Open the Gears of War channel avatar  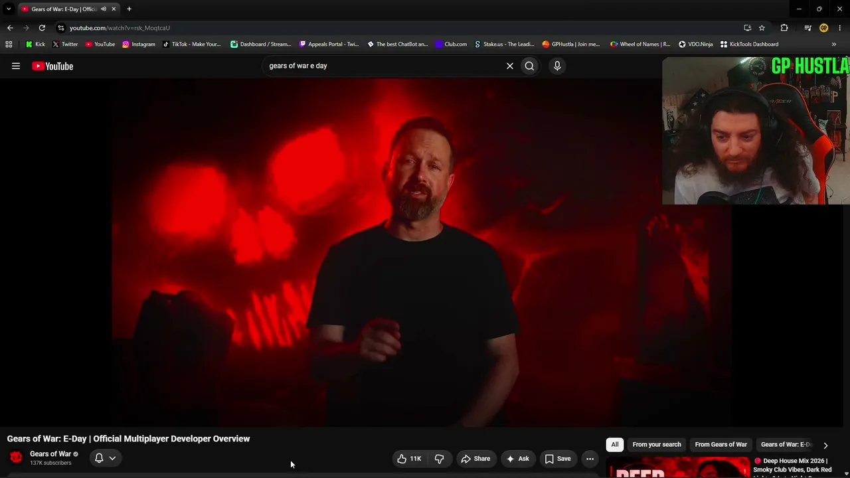(16, 457)
